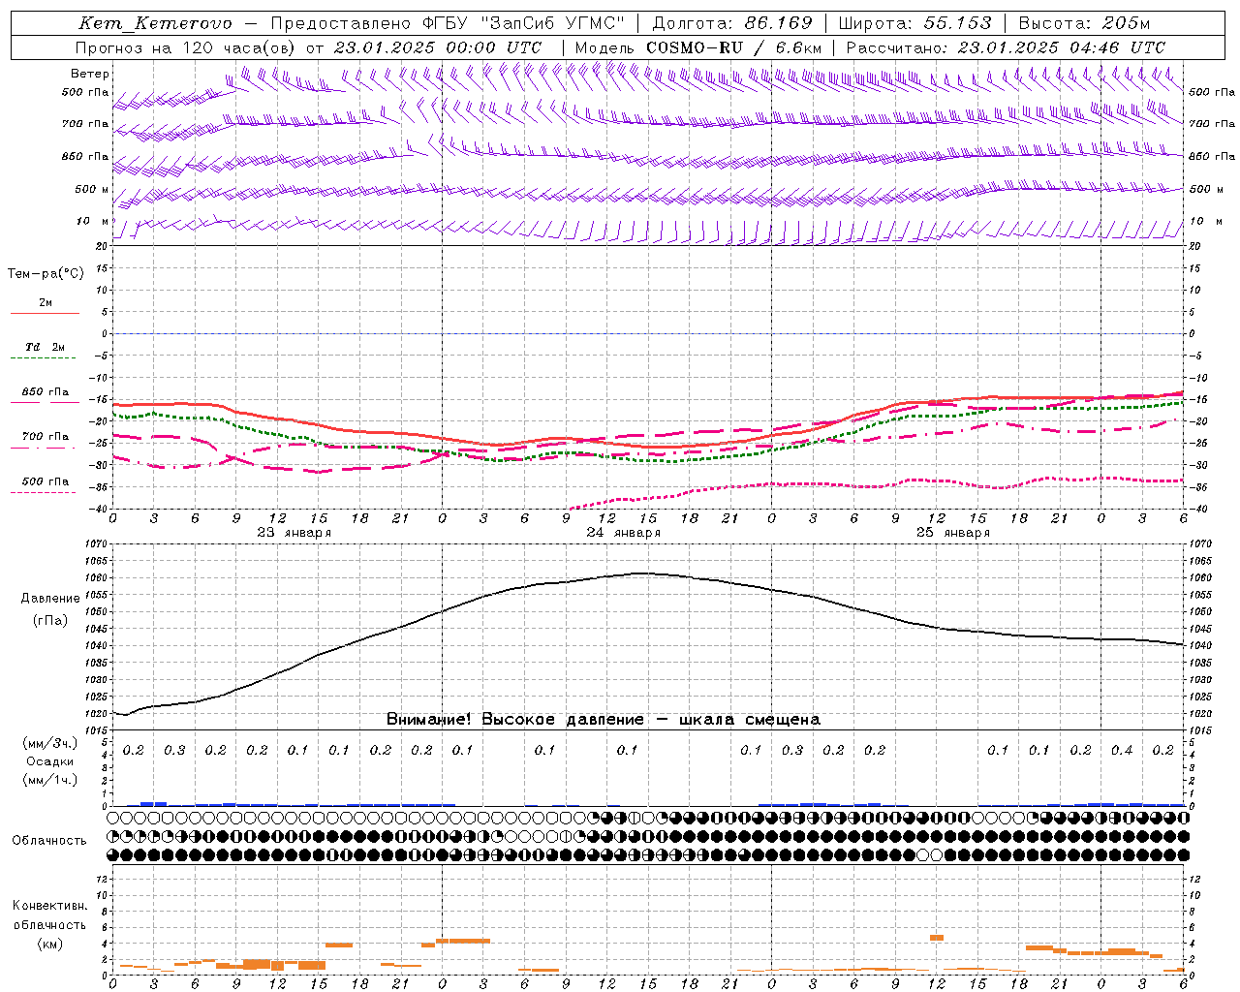Click 1015 on the right pressure axis
Image resolution: width=1240 pixels, height=992 pixels.
(1200, 730)
